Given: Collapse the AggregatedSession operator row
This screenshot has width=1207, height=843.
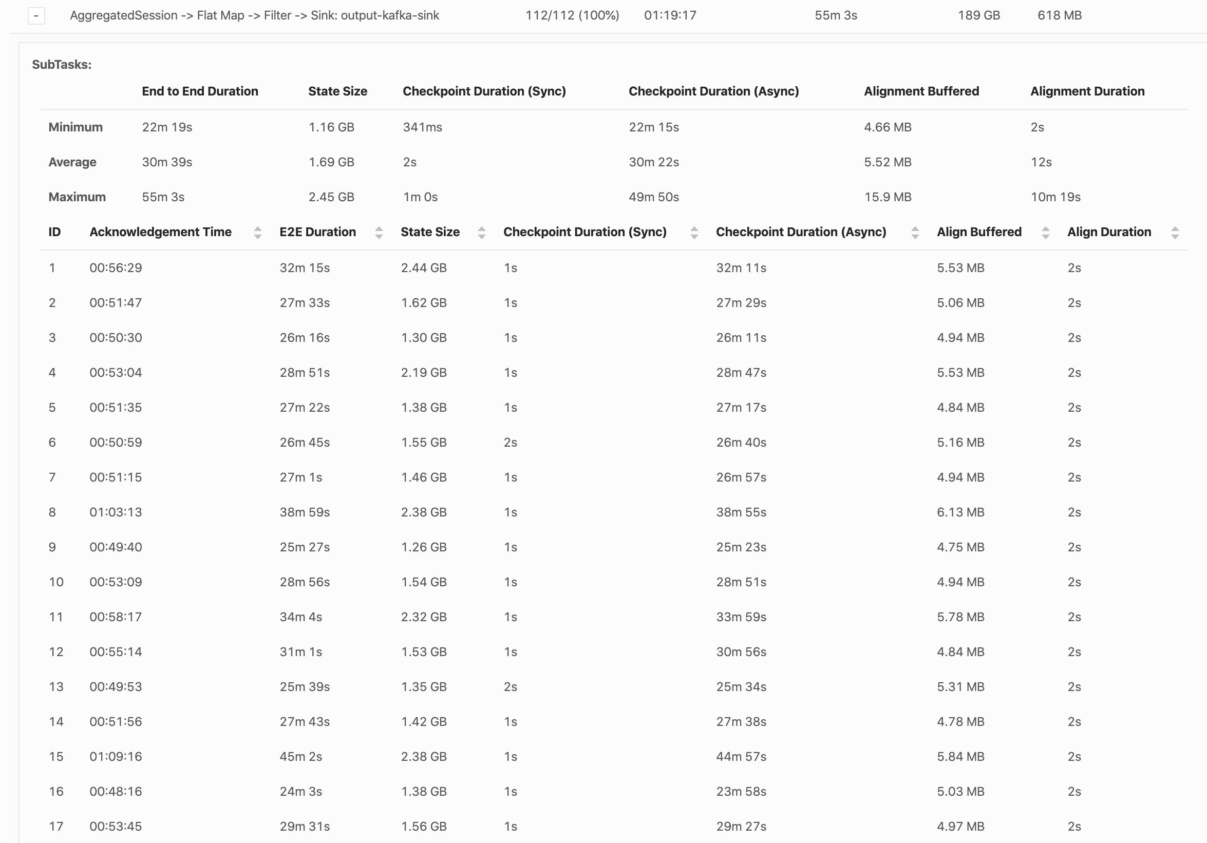Looking at the screenshot, I should [36, 16].
